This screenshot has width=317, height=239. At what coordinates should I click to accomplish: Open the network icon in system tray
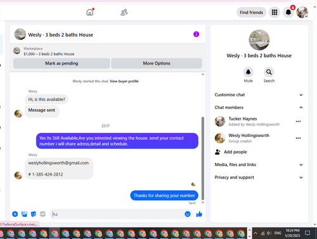click(262, 233)
